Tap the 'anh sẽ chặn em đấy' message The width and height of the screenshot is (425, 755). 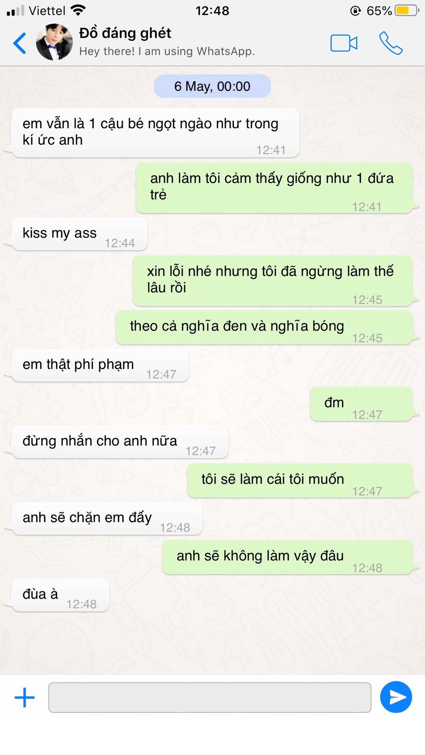(107, 519)
